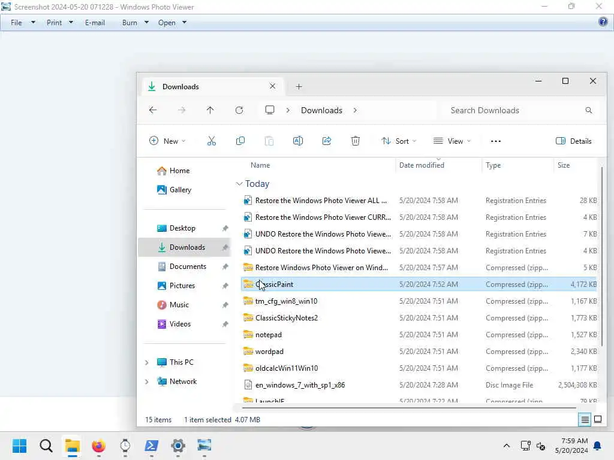This screenshot has height=460, width=614.
Task: Toggle the Details pane button
Action: pyautogui.click(x=574, y=141)
